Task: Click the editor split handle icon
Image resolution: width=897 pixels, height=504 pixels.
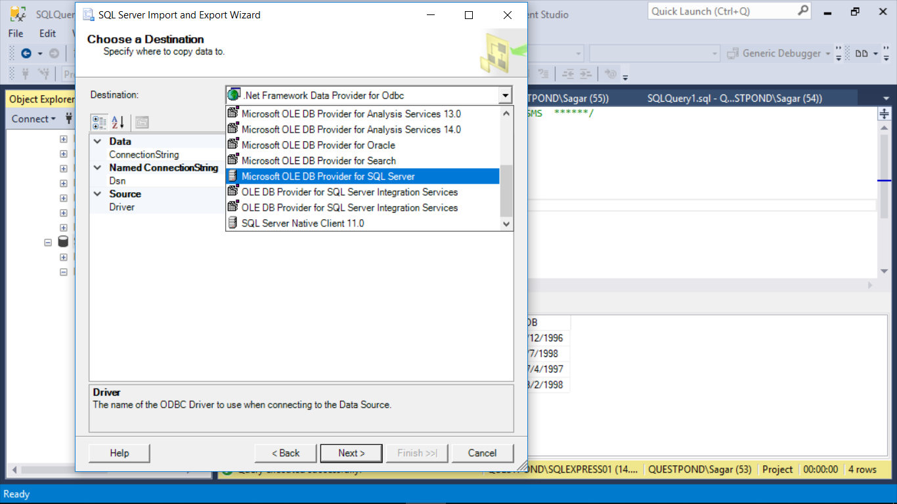Action: click(x=884, y=114)
